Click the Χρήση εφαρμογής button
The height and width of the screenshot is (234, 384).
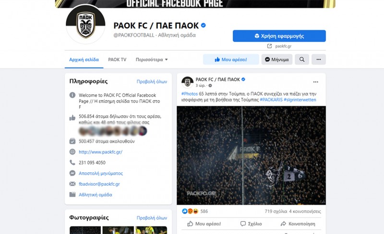[x=279, y=36]
